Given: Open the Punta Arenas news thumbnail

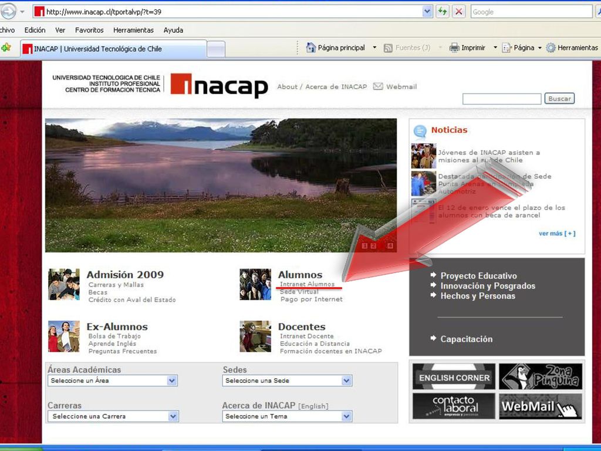Looking at the screenshot, I should click(424, 183).
